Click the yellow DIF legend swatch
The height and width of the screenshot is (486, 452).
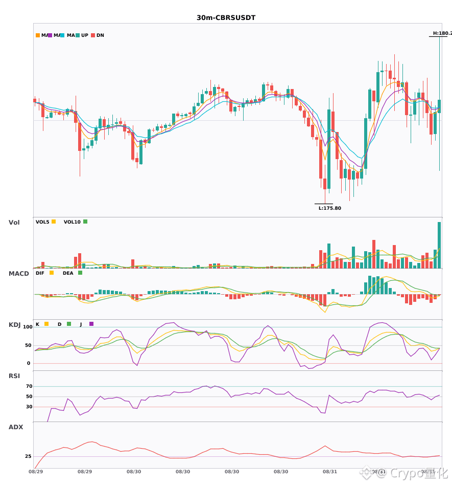point(52,273)
